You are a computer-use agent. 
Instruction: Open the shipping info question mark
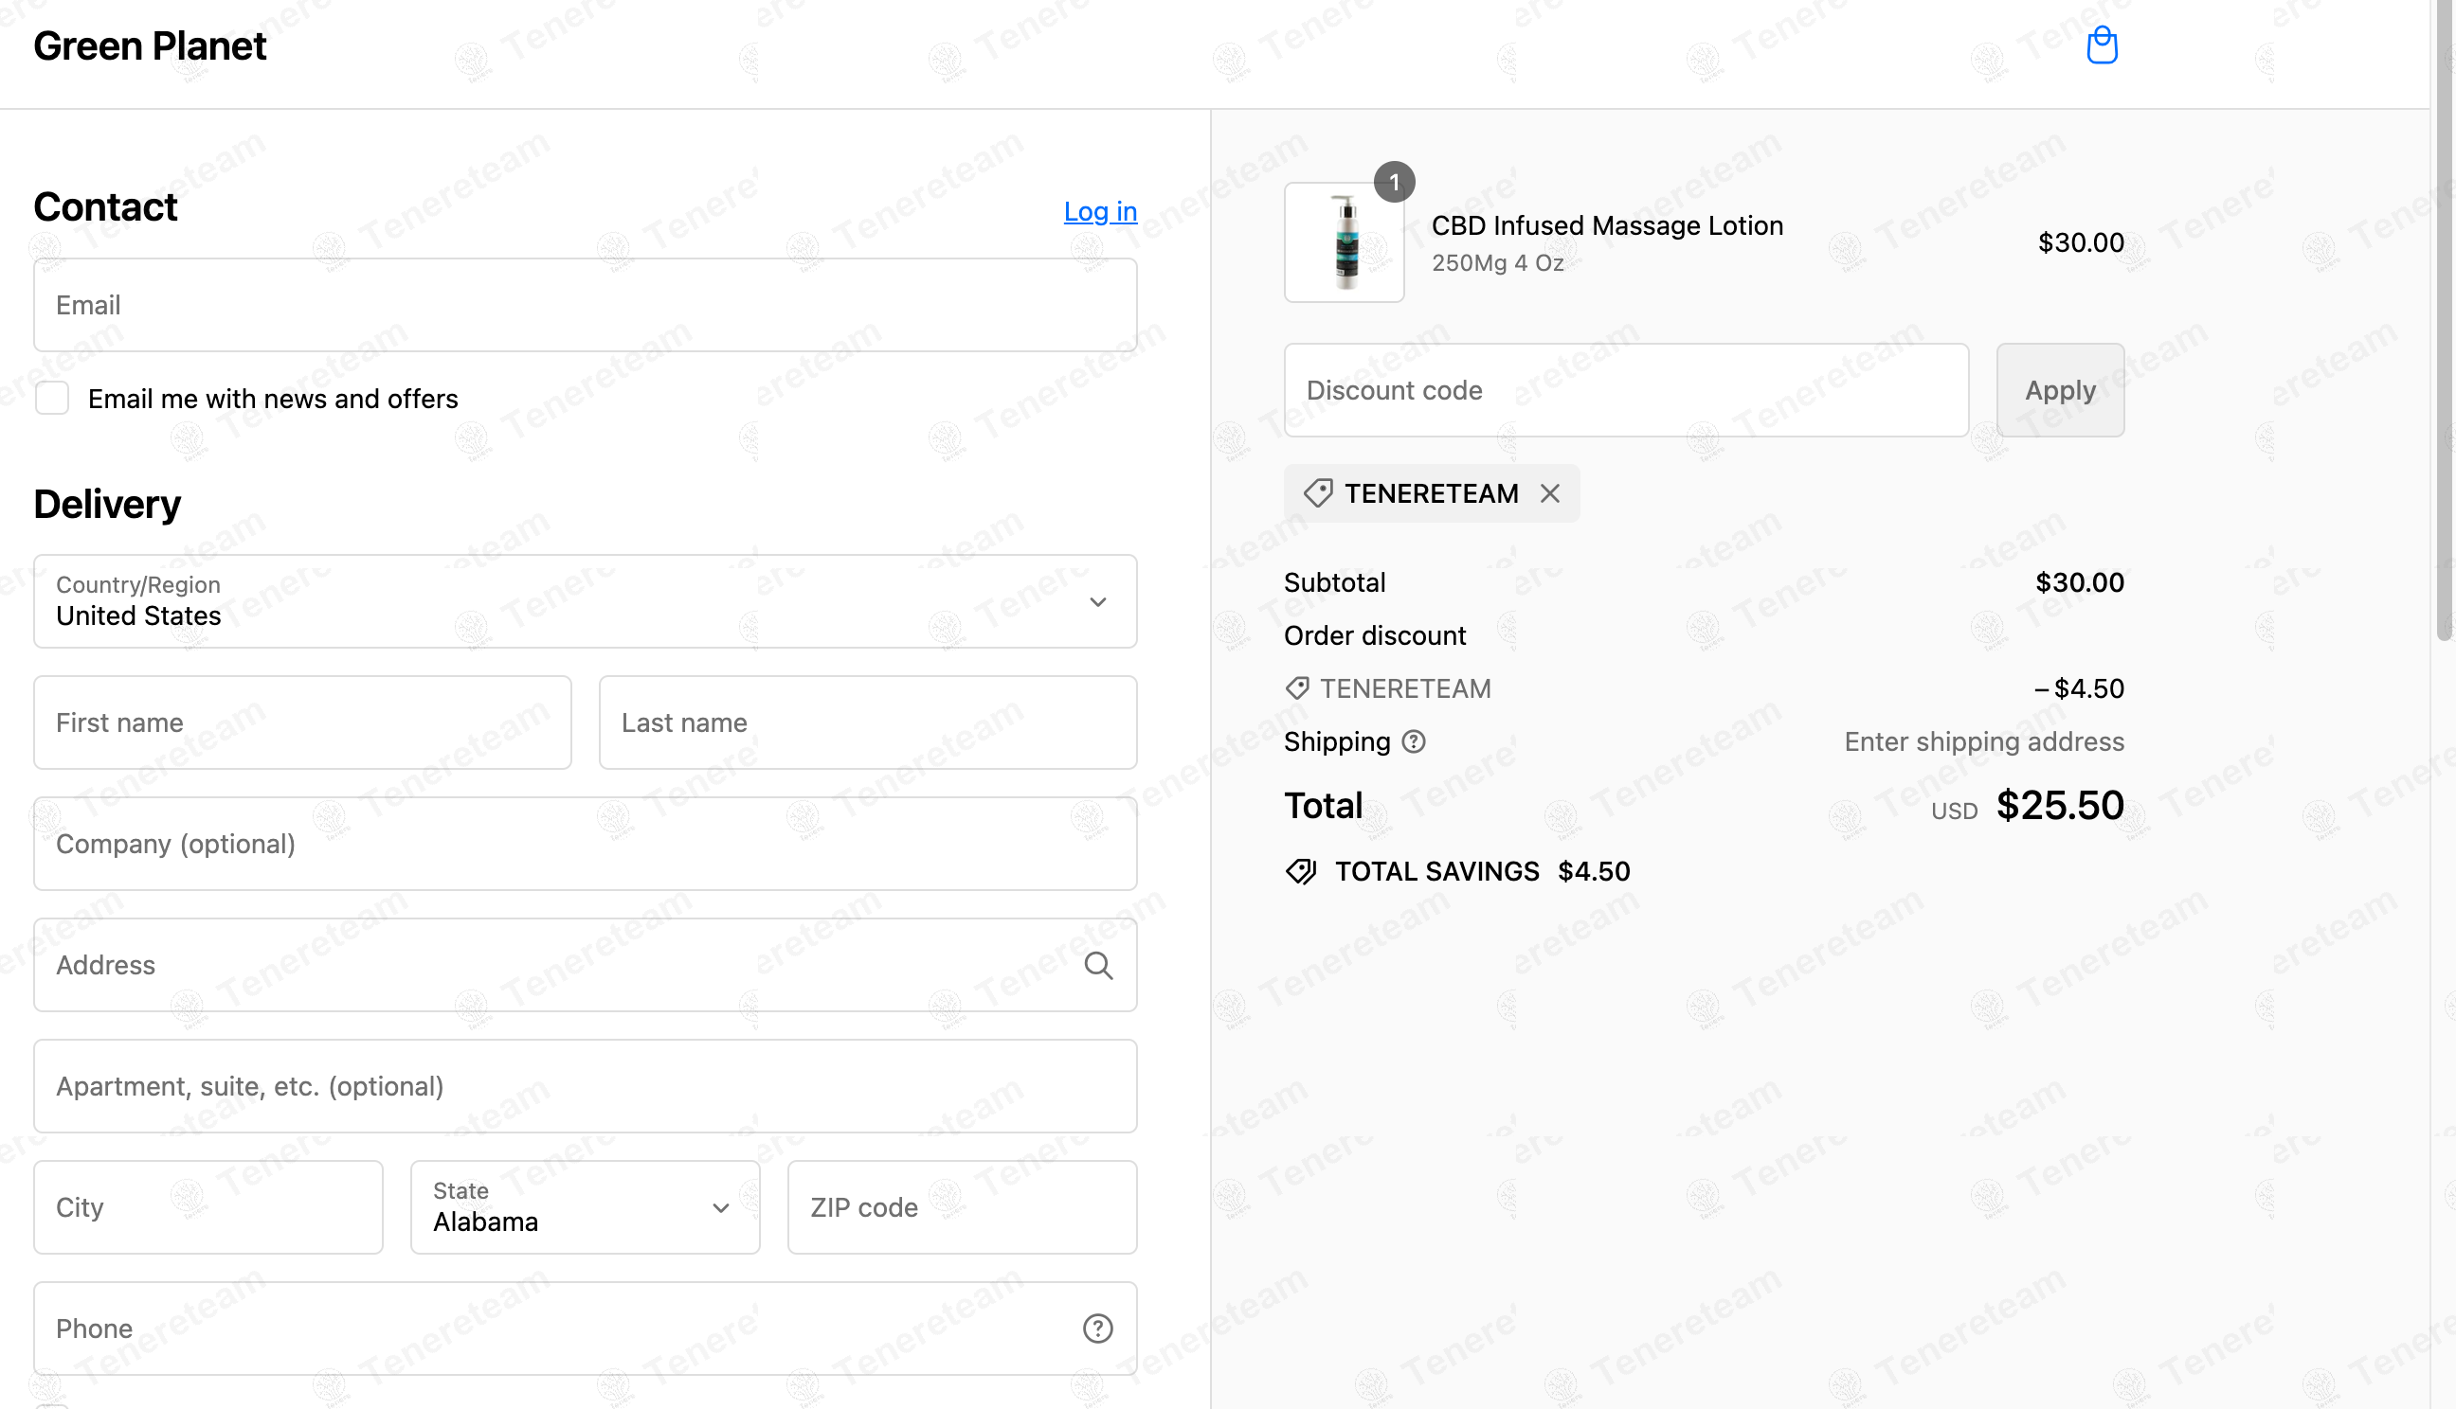tap(1414, 741)
